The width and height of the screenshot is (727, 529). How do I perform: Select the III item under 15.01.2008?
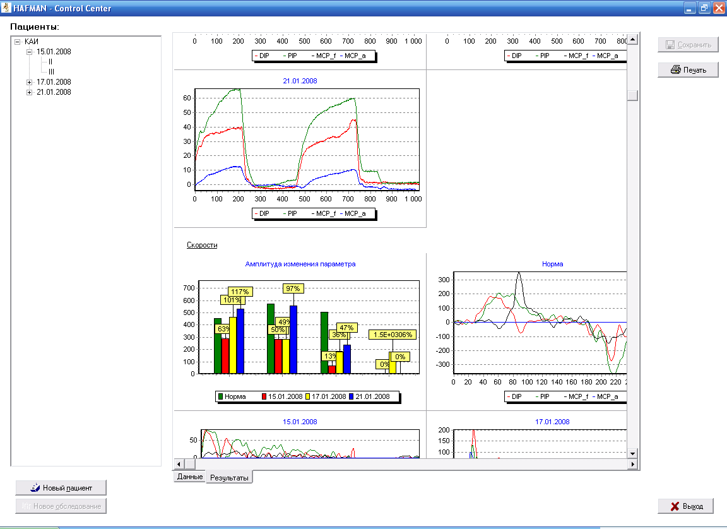pyautogui.click(x=51, y=72)
